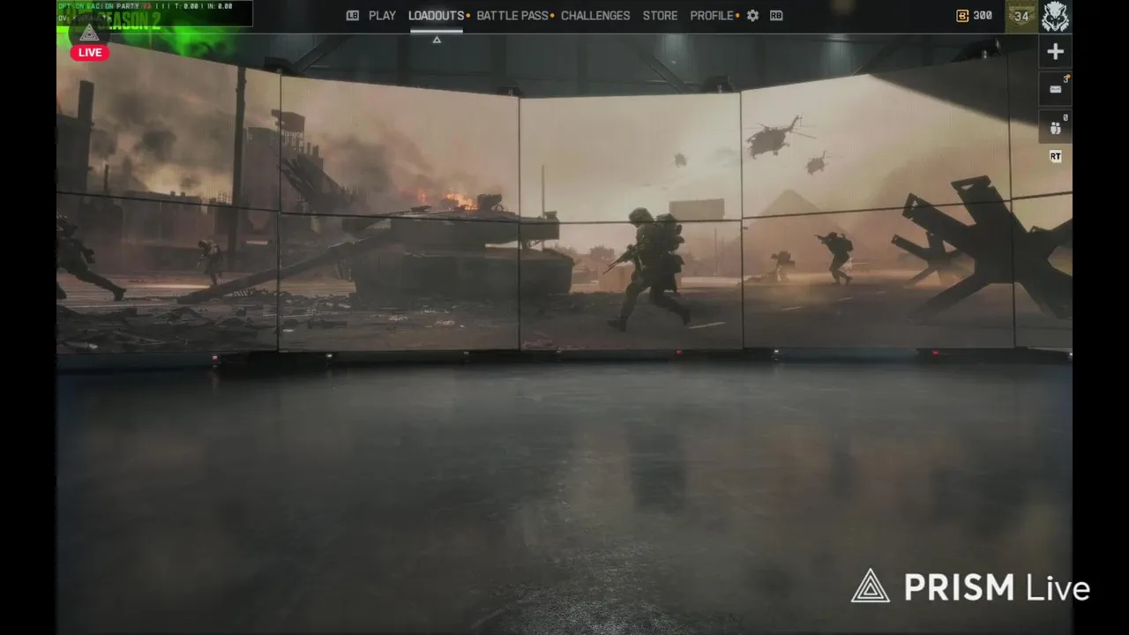1129x635 pixels.
Task: Click the RB bumper icon
Action: (x=776, y=16)
